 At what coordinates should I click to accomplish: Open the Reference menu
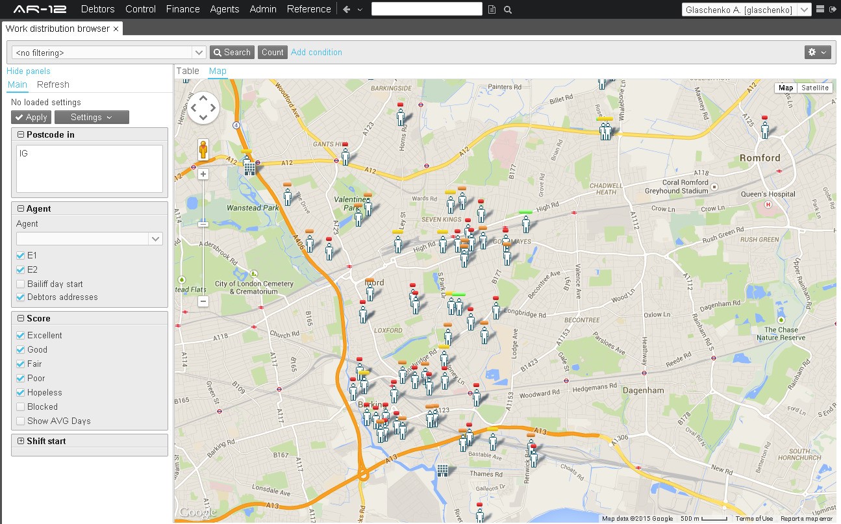point(309,9)
